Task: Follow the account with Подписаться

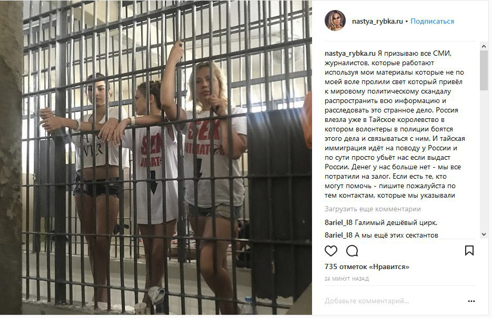Action: point(432,22)
